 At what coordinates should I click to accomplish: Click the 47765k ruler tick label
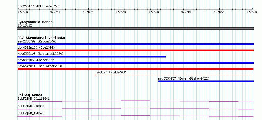coord(186,12)
